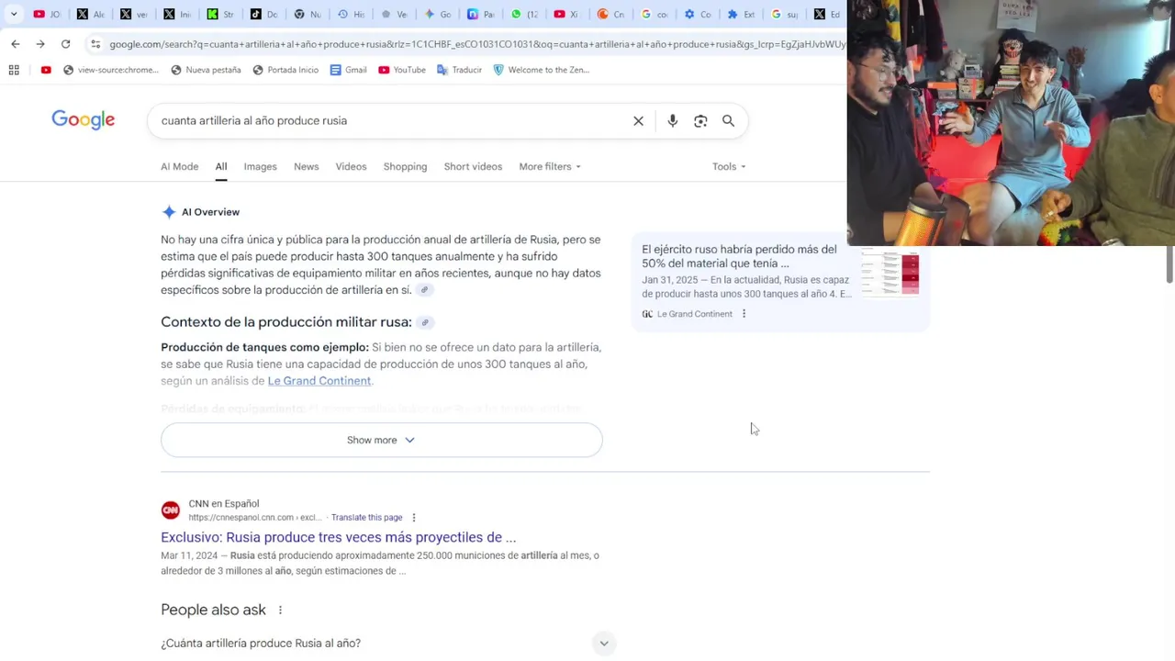Open site information icon in address bar
The image size is (1175, 661).
pyautogui.click(x=95, y=44)
